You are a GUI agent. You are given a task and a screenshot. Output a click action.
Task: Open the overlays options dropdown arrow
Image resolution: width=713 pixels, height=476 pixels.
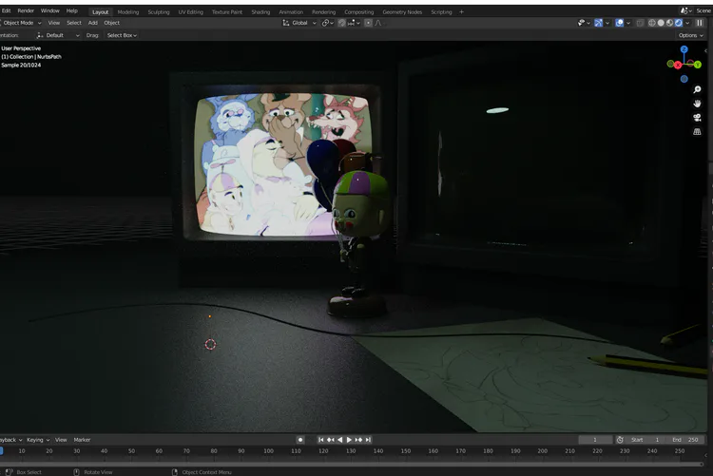(x=628, y=23)
